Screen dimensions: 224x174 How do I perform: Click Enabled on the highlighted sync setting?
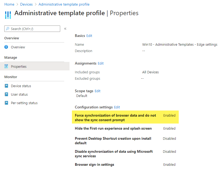coord(169,115)
